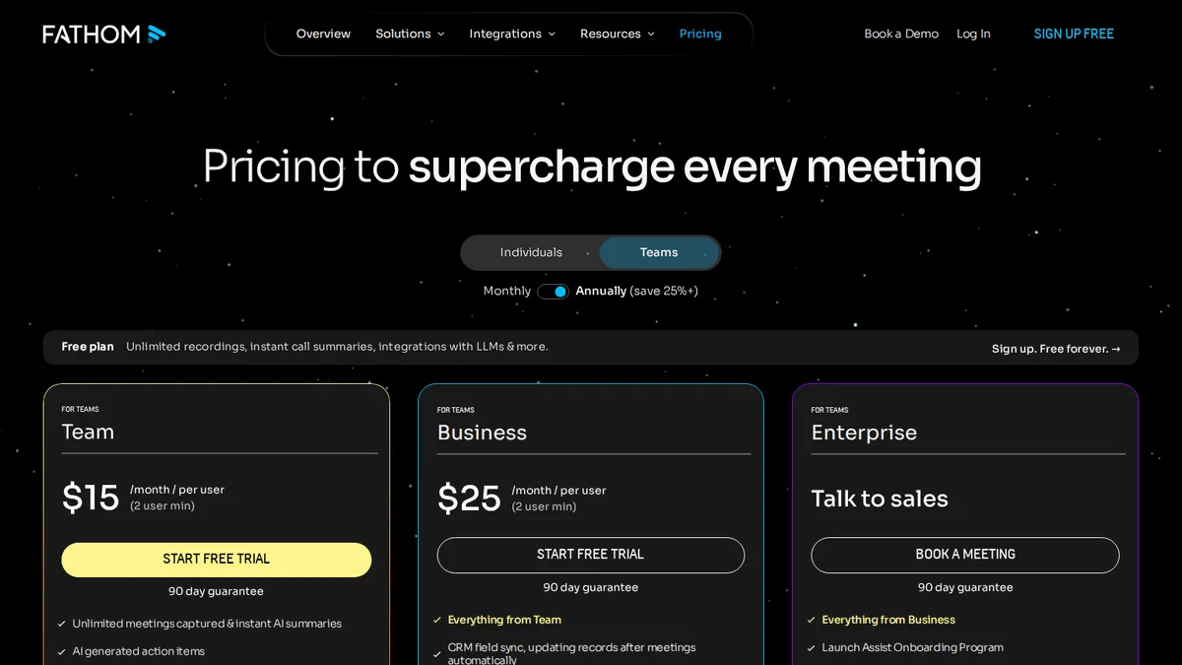Viewport: 1182px width, 665px height.
Task: Toggle the Monthly/Annually billing switch
Action: click(554, 292)
